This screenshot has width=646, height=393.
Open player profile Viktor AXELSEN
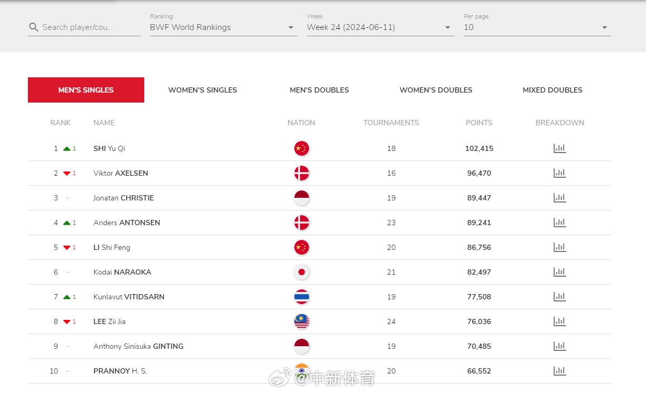point(121,173)
